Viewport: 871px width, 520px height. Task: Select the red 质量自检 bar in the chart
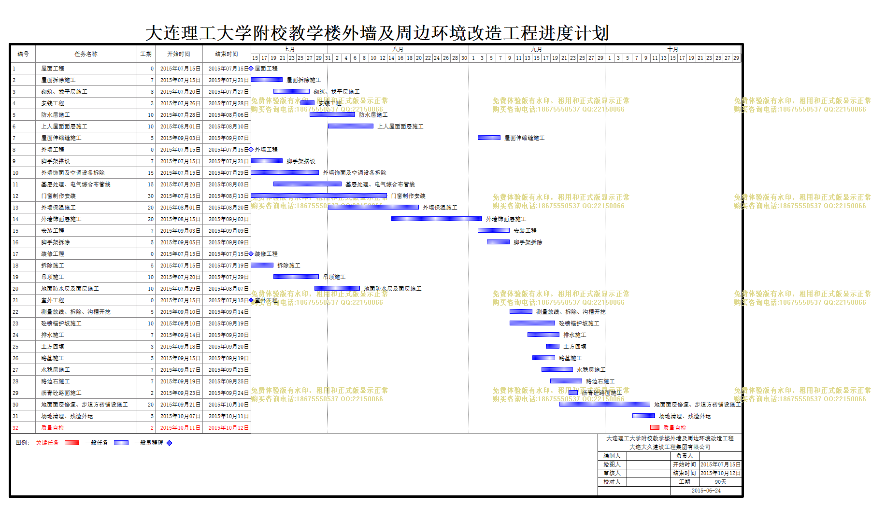tap(655, 427)
